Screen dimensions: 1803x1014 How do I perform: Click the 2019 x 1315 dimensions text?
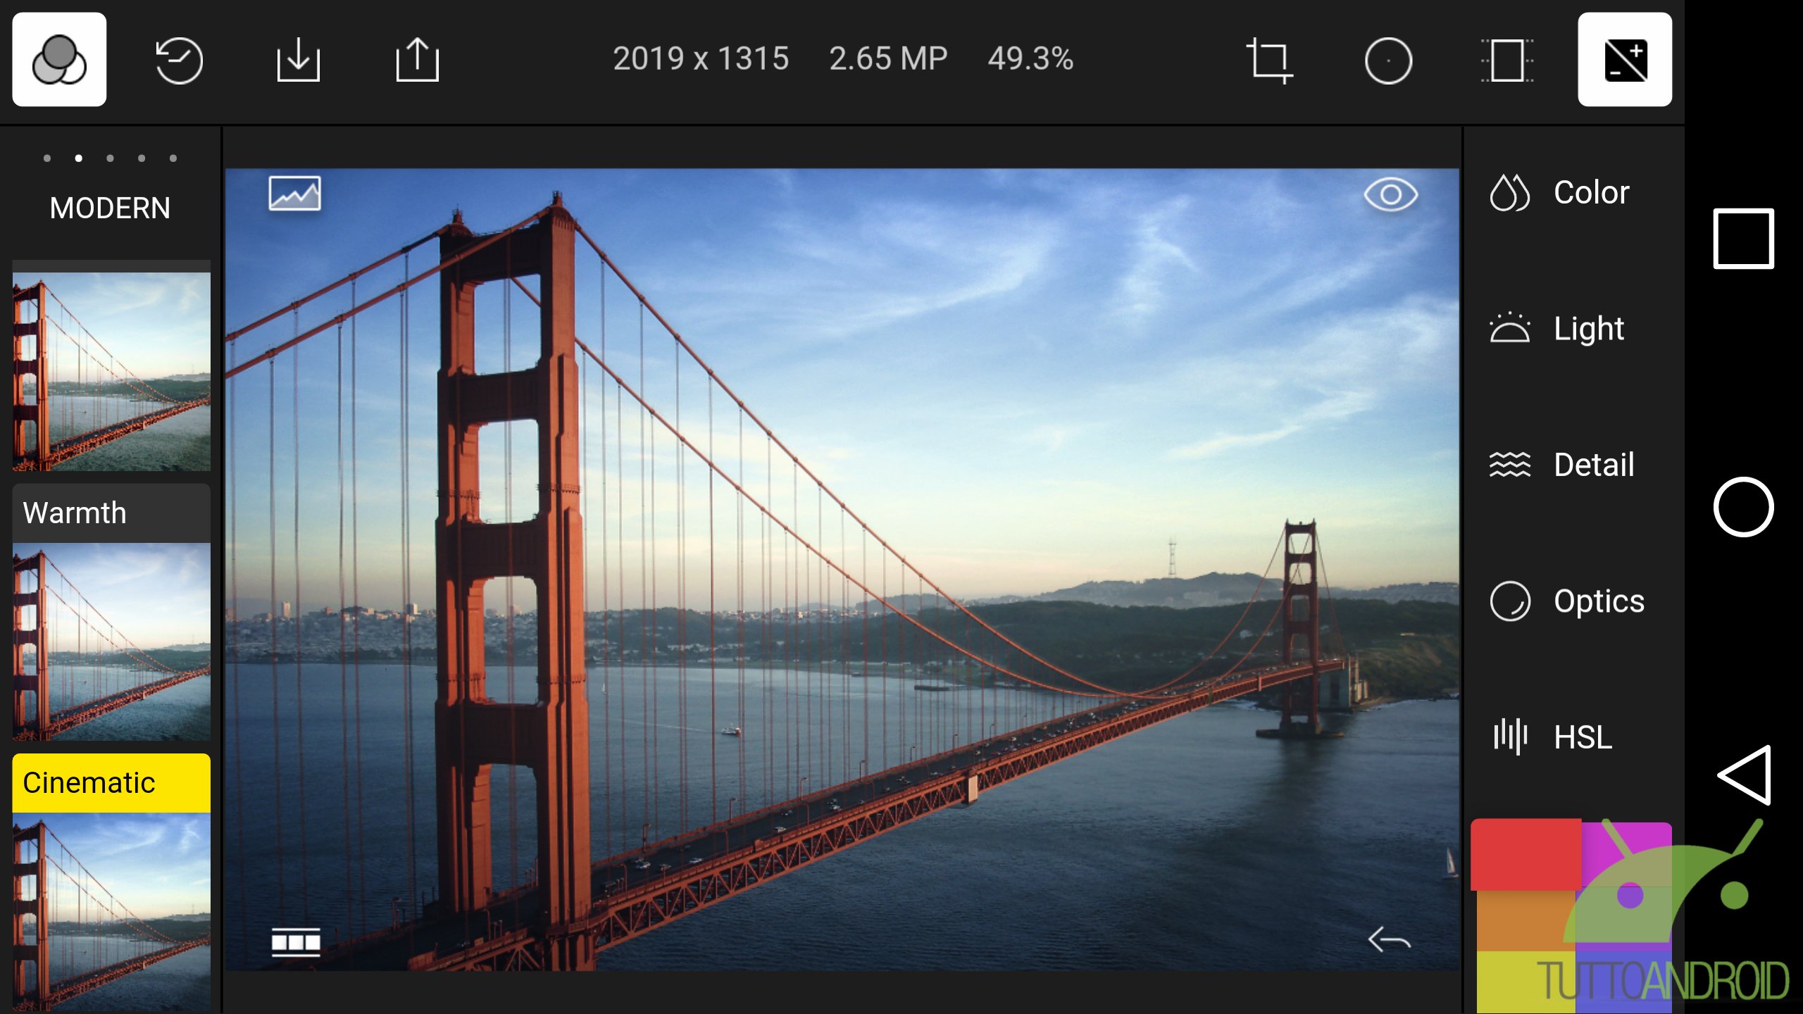coord(701,58)
